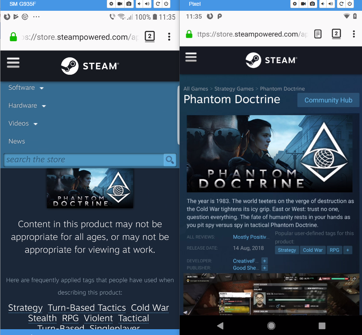Image resolution: width=362 pixels, height=335 pixels.
Task: Tap Phantom Doctrine thumbnail on SM G935F
Action: pyautogui.click(x=90, y=188)
